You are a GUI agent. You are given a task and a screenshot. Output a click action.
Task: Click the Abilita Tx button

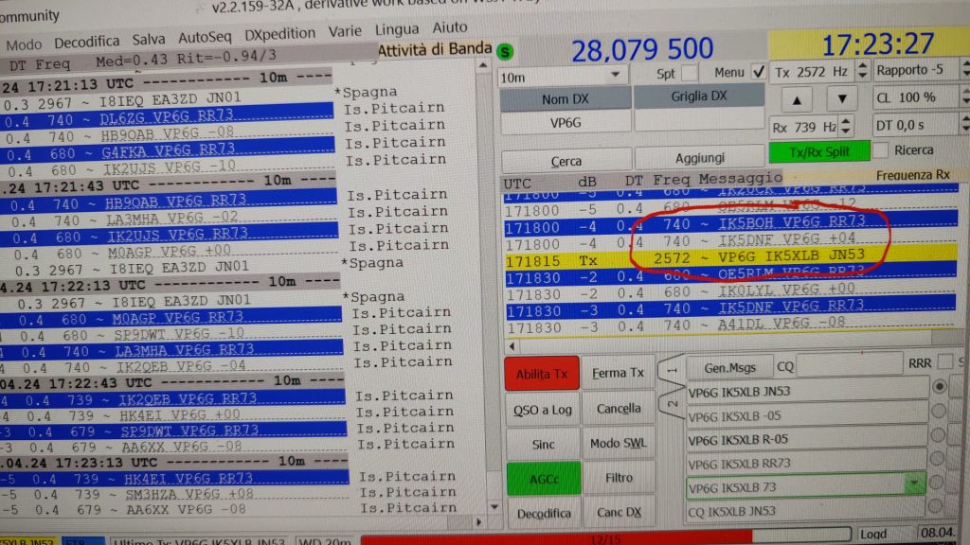(542, 373)
